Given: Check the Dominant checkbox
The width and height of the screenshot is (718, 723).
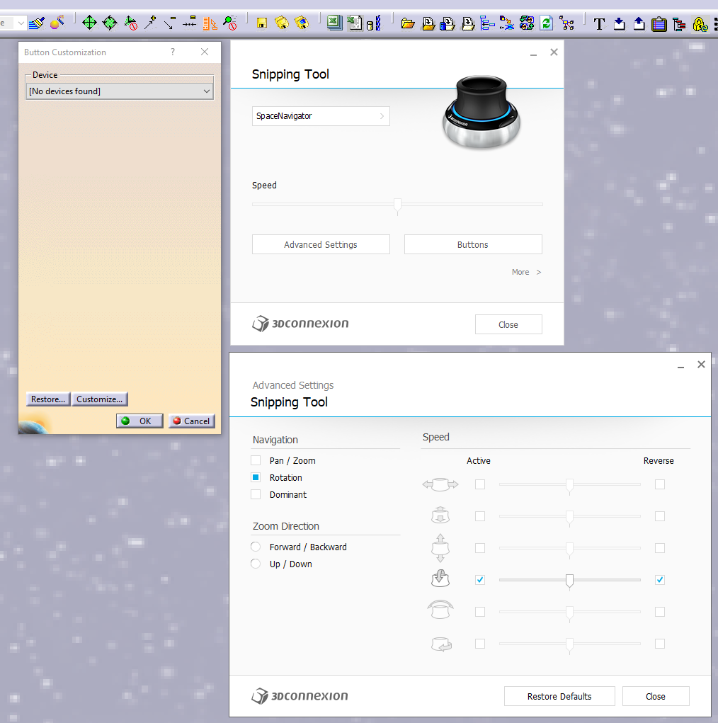Looking at the screenshot, I should [x=256, y=494].
